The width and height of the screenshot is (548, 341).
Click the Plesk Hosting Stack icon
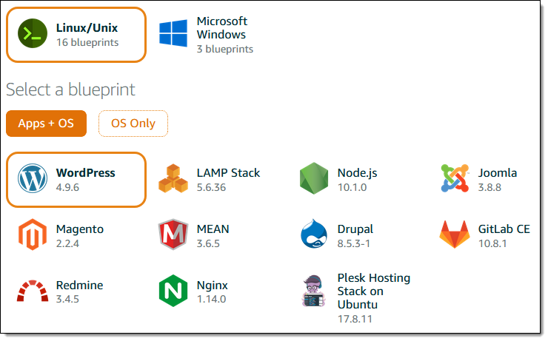pyautogui.click(x=314, y=291)
